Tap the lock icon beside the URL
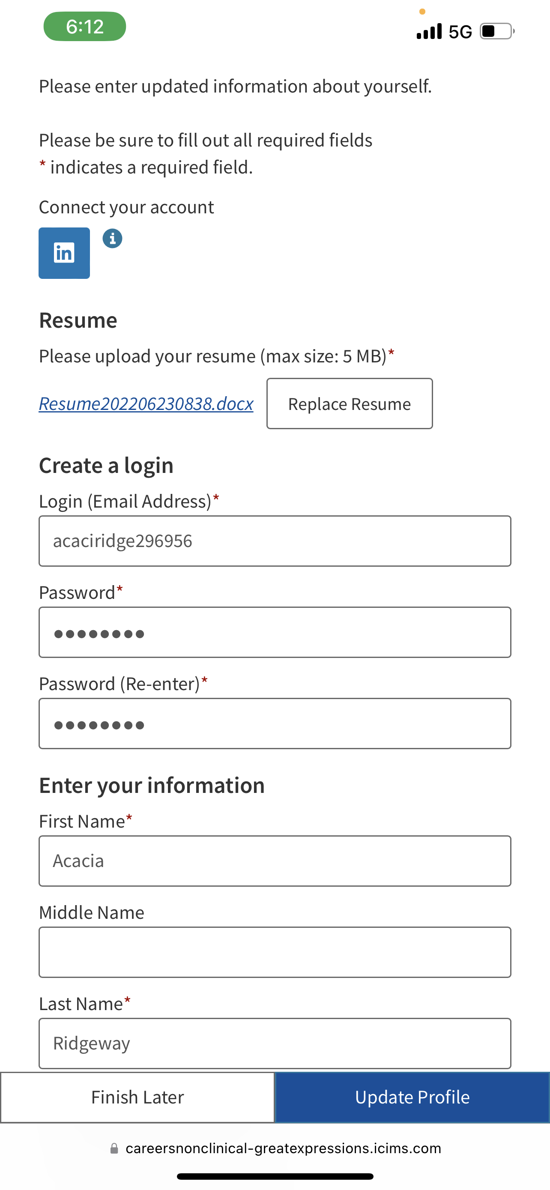The image size is (550, 1190). 114,1148
